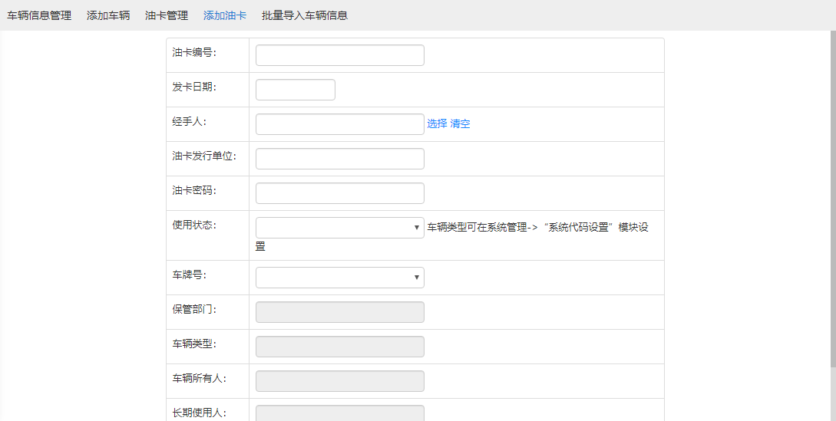The width and height of the screenshot is (836, 421).
Task: Click the disabled 保管部门 field
Action: [x=339, y=312]
